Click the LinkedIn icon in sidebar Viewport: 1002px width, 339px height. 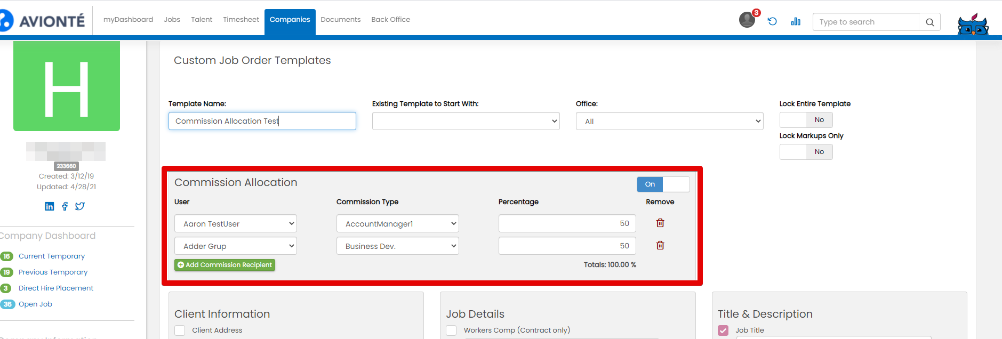tap(50, 206)
